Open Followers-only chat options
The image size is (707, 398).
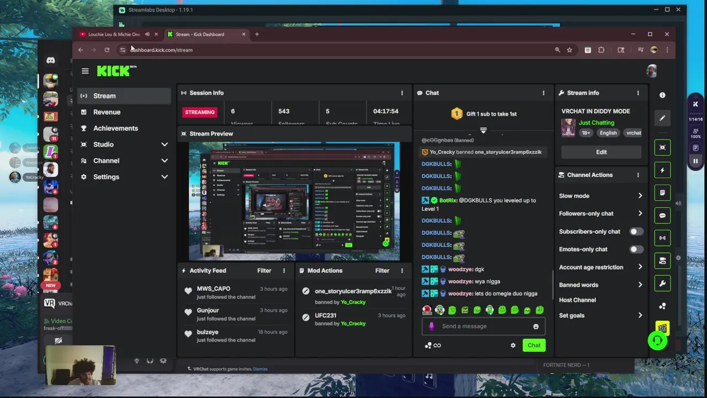601,213
